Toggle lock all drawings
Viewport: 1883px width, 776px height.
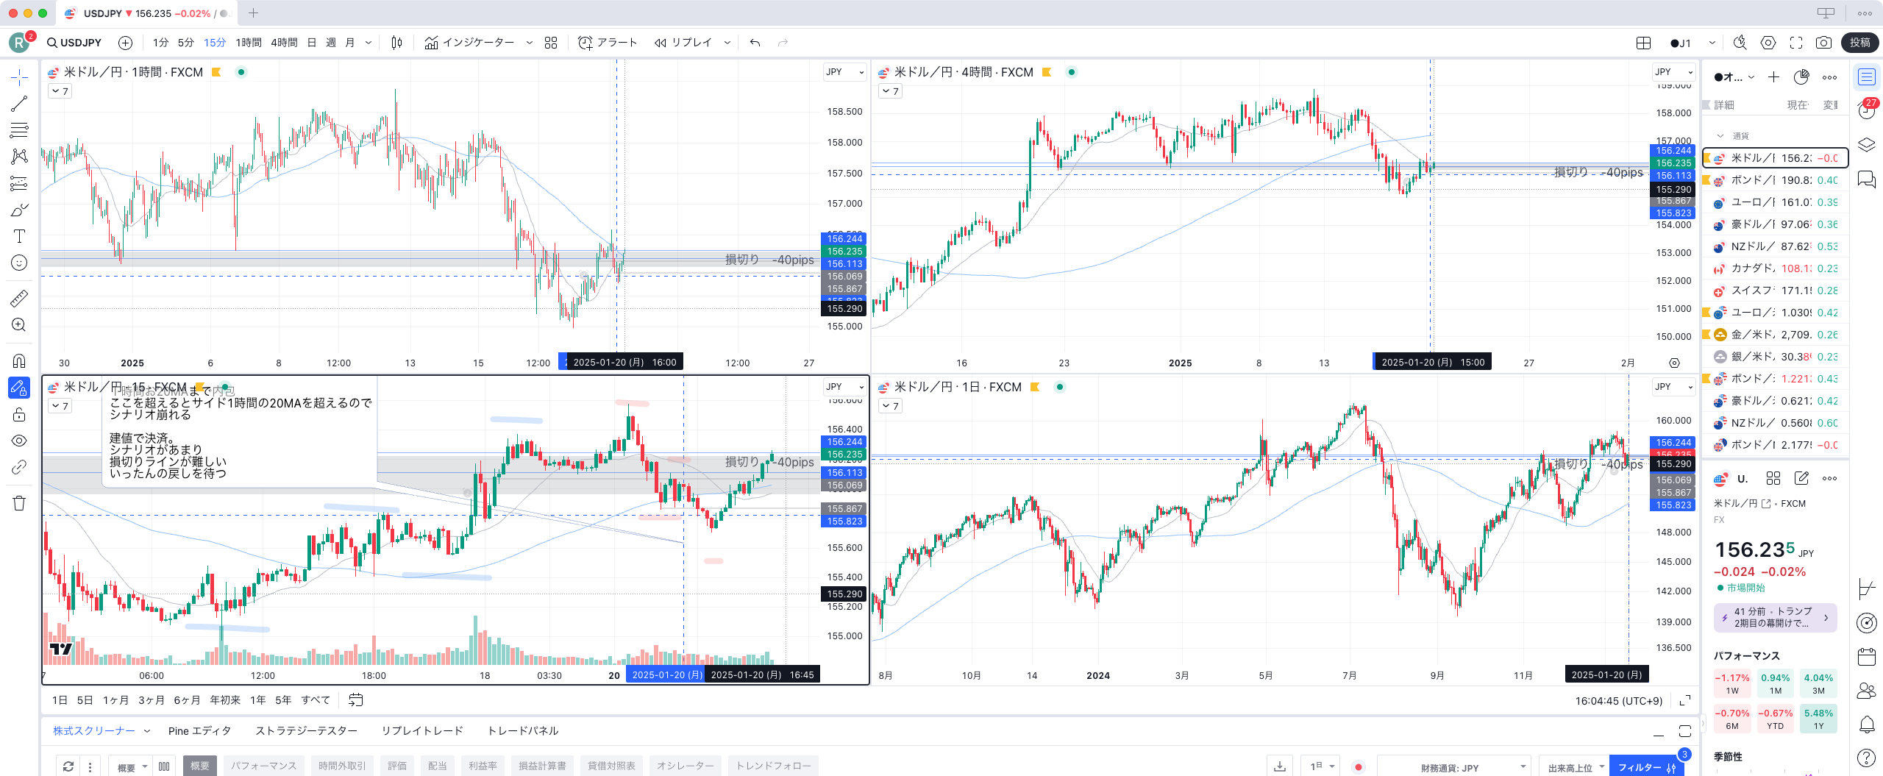[x=19, y=414]
